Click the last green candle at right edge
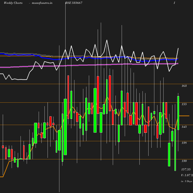 point(178,113)
